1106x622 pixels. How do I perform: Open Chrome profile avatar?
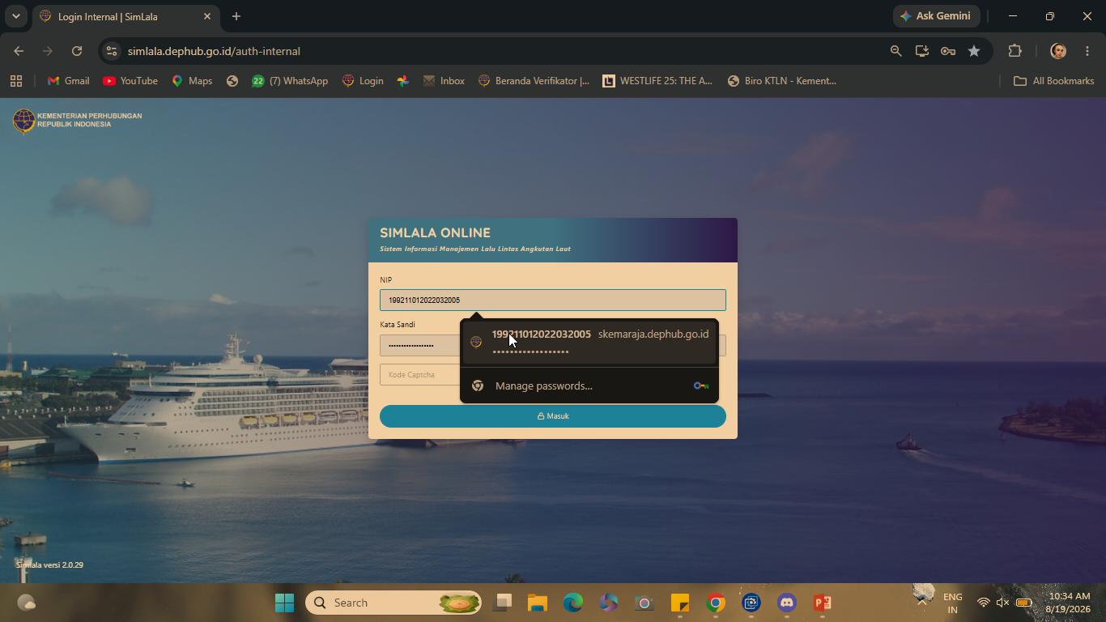pyautogui.click(x=1058, y=51)
